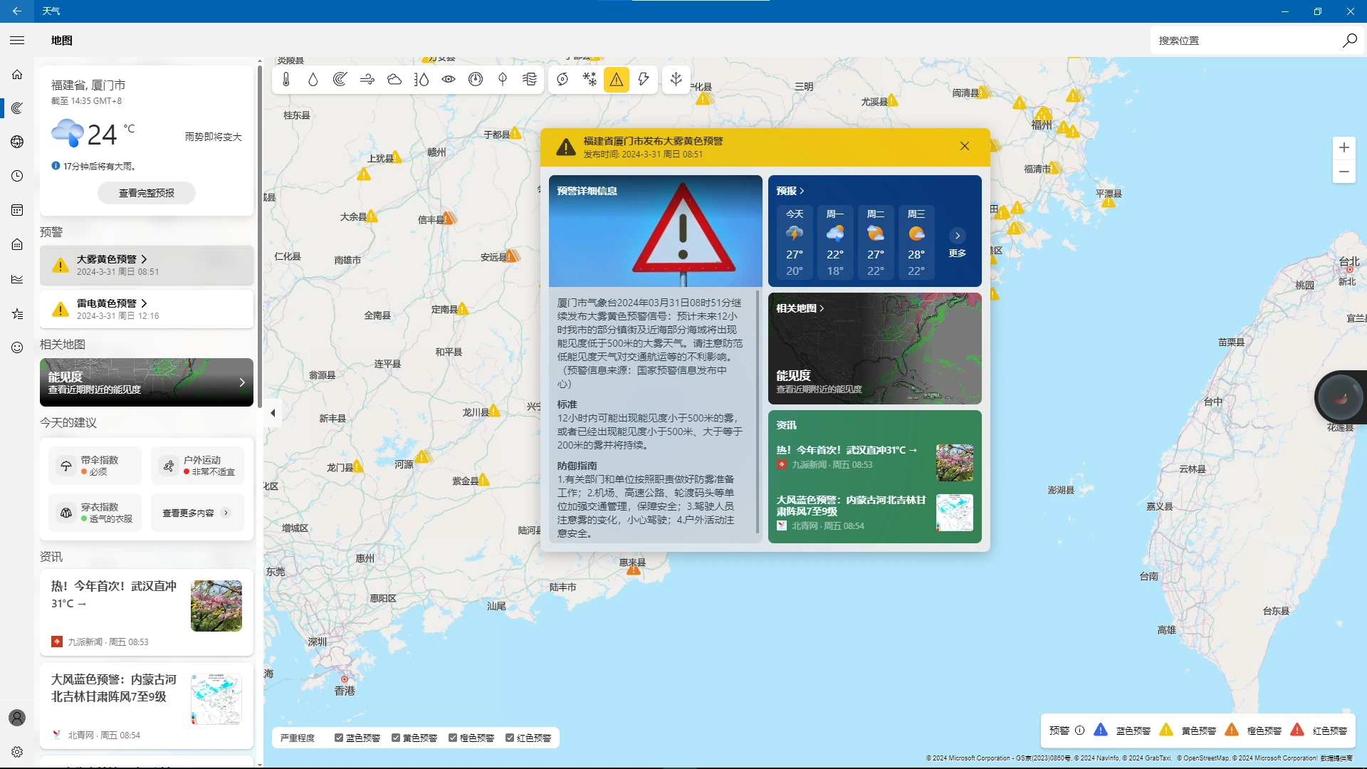Uncheck the 红色预警 severity checkbox
The image size is (1367, 769).
(x=510, y=738)
